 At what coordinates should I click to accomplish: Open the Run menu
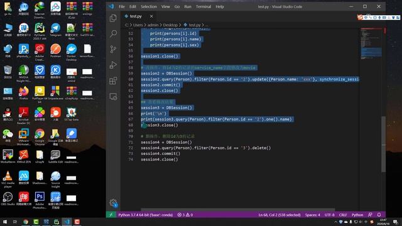(x=188, y=7)
